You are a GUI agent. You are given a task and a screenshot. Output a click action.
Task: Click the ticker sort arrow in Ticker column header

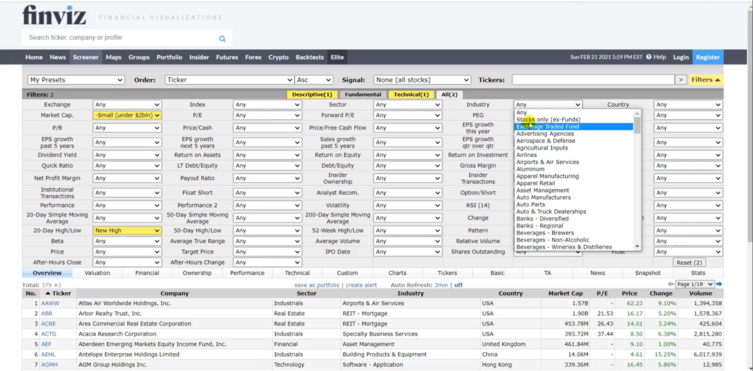click(48, 293)
